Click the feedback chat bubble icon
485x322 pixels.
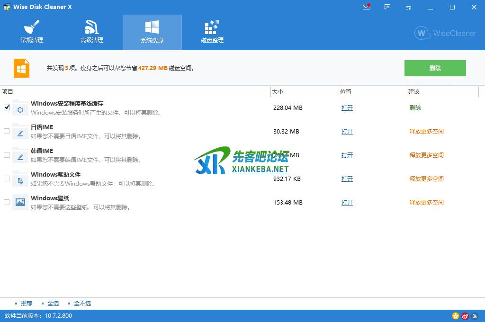(x=388, y=7)
